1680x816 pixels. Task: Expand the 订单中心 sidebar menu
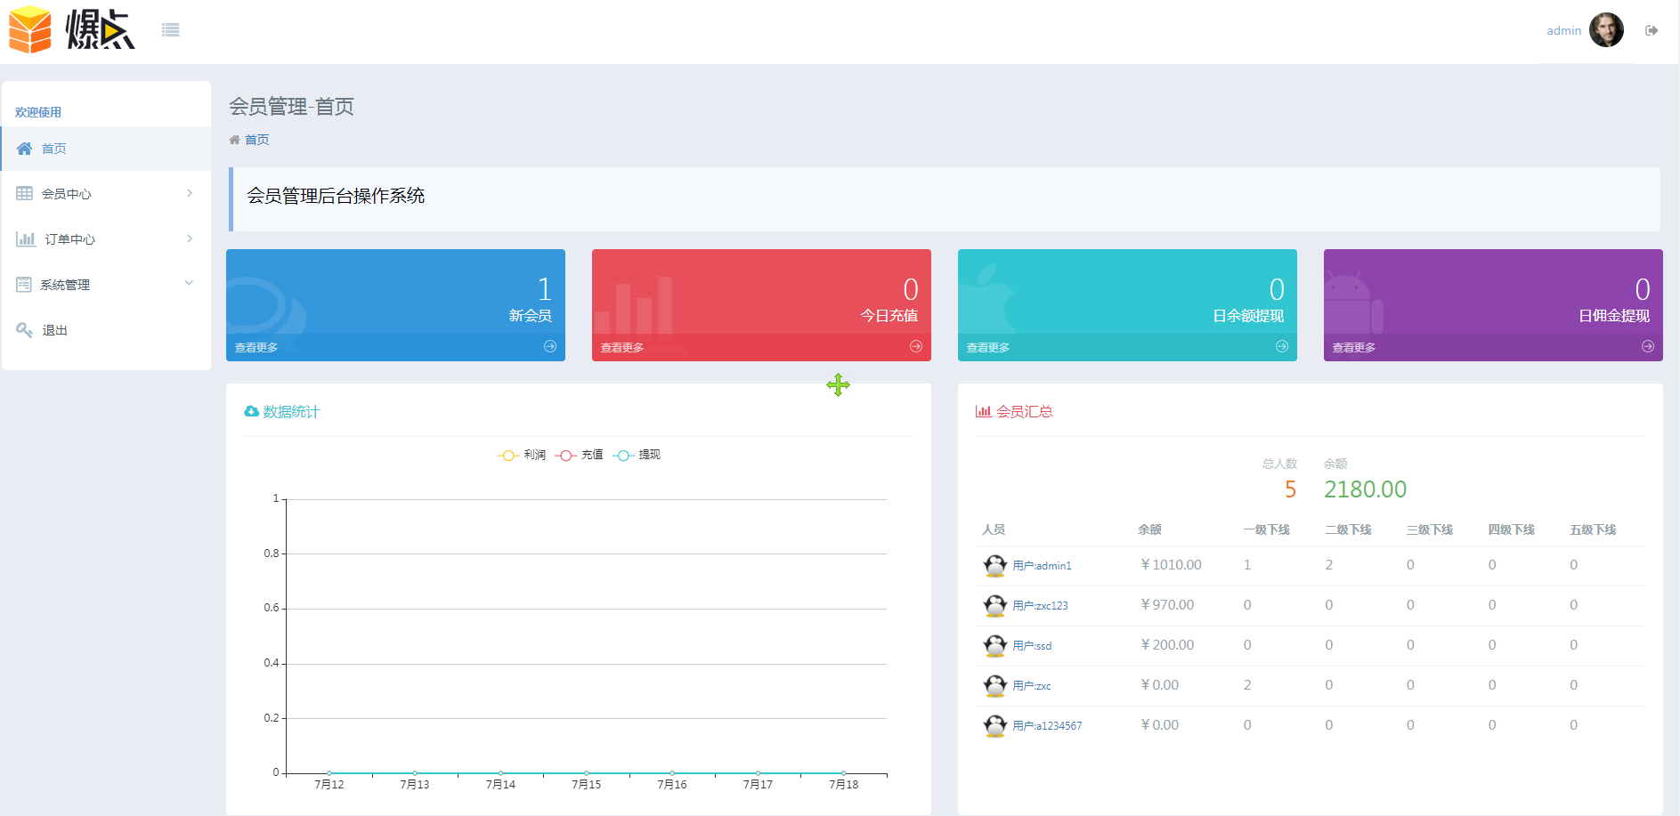[106, 239]
